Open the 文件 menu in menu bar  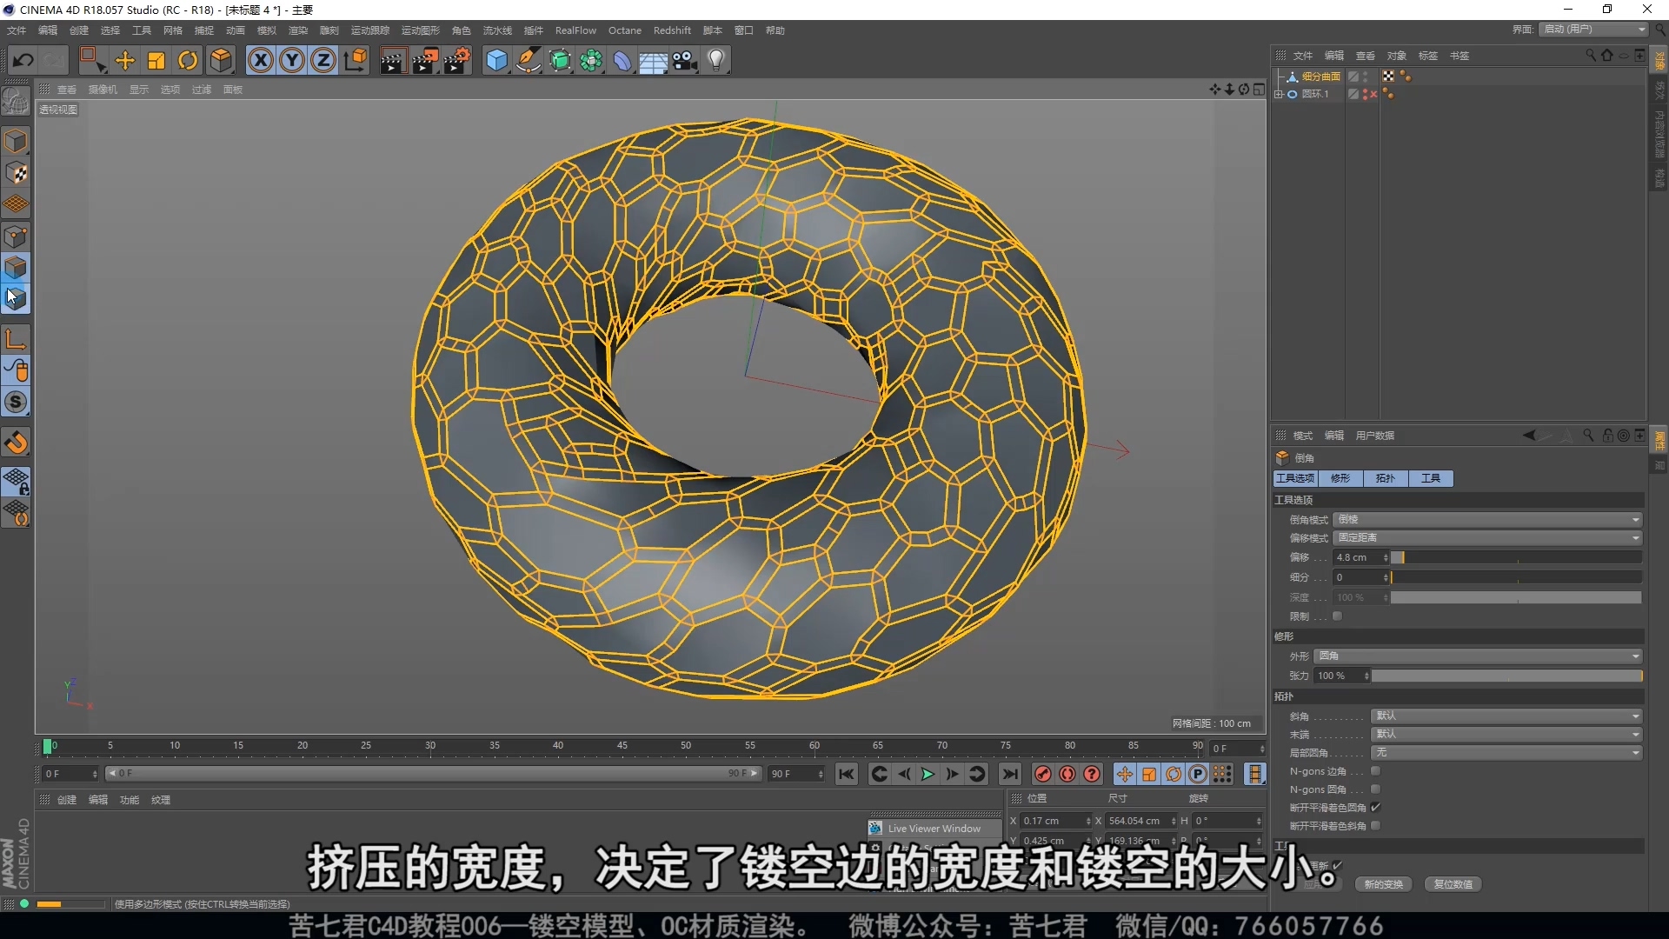(x=17, y=30)
